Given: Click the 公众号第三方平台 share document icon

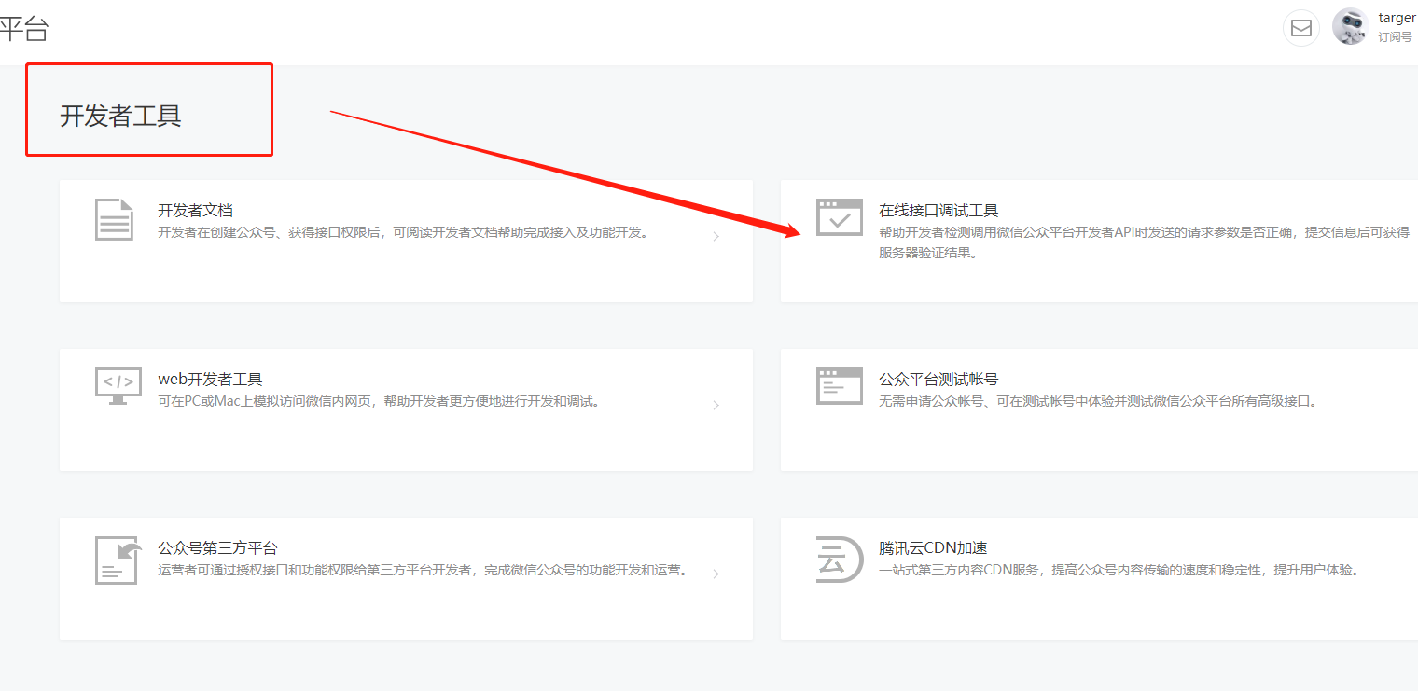Looking at the screenshot, I should pos(118,560).
